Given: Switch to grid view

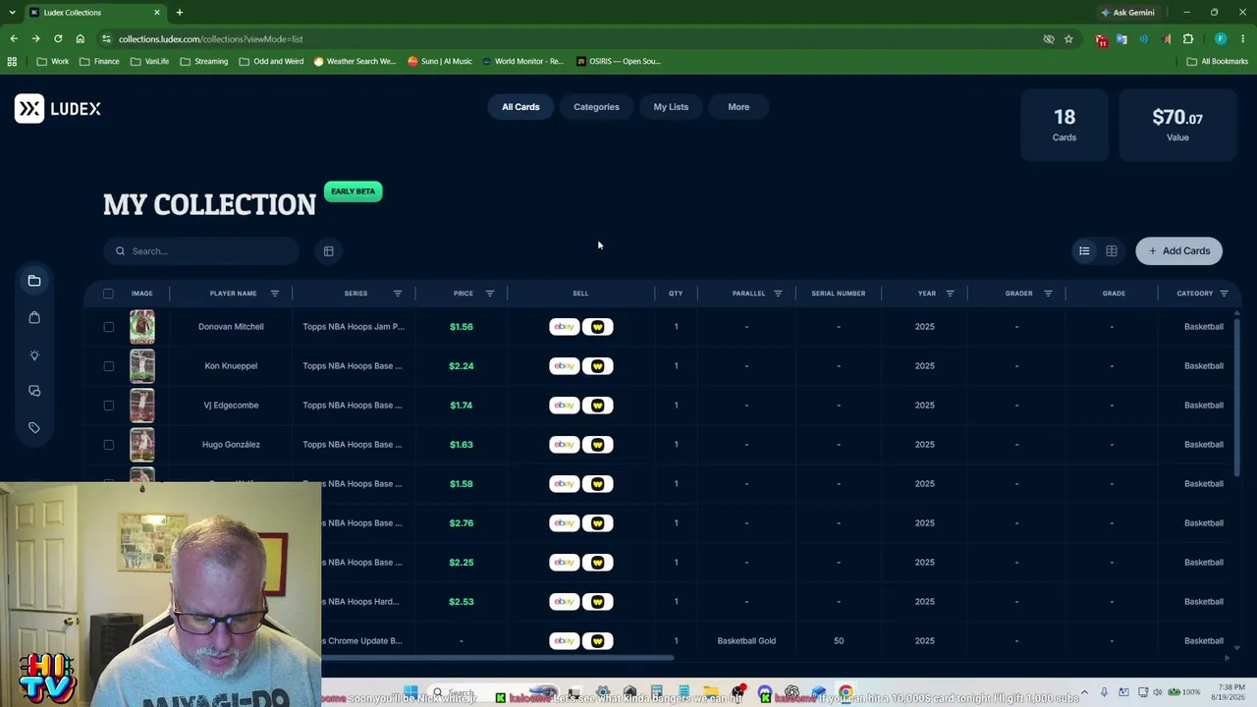Looking at the screenshot, I should coord(1112,251).
